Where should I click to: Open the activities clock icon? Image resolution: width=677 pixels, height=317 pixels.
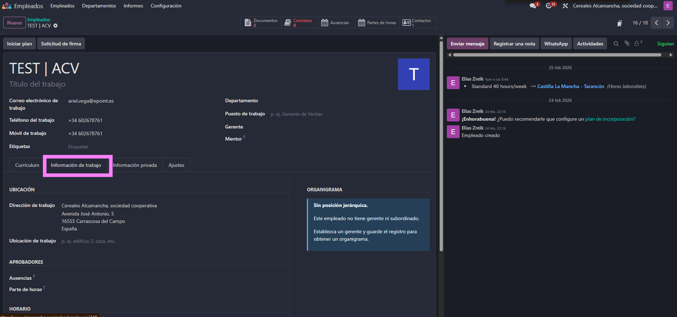coord(549,6)
